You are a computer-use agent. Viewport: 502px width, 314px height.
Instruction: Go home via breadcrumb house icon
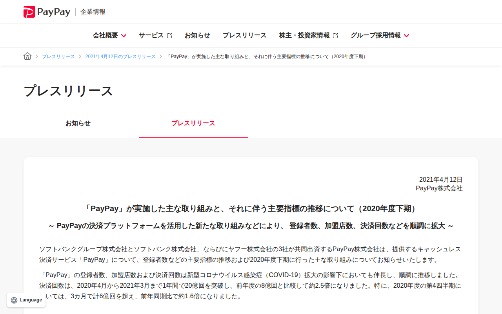(27, 56)
